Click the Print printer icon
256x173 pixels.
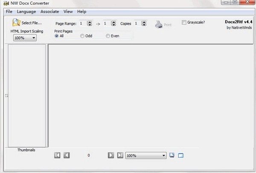pyautogui.click(x=159, y=24)
